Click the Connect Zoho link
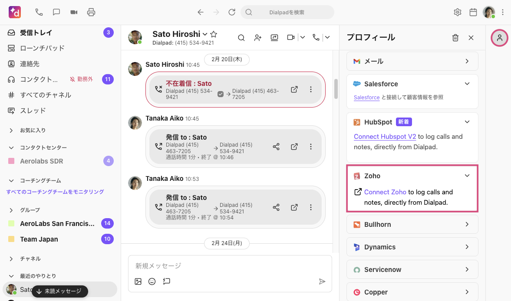This screenshot has height=301, width=511. click(385, 192)
